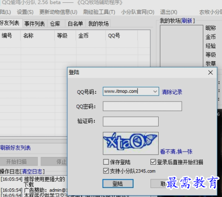Switch to the 白名单 tab
Image resolution: width=222 pixels, height=197 pixels.
pos(75,24)
